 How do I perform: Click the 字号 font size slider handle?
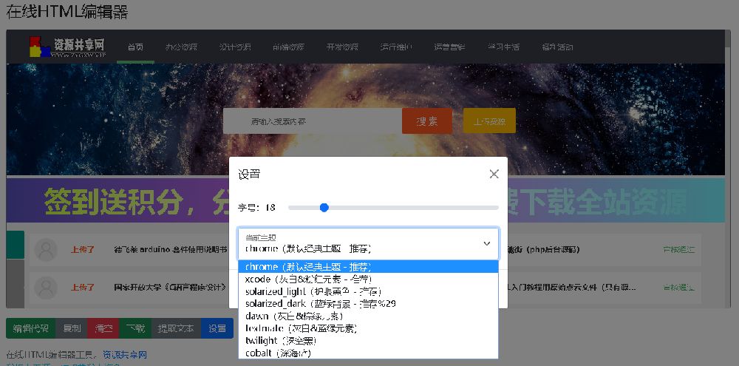pyautogui.click(x=324, y=208)
